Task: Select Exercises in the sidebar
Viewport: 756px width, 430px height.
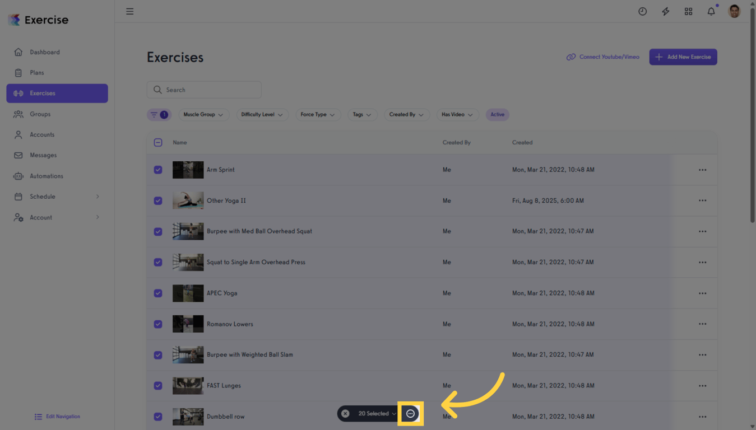Action: pyautogui.click(x=57, y=94)
